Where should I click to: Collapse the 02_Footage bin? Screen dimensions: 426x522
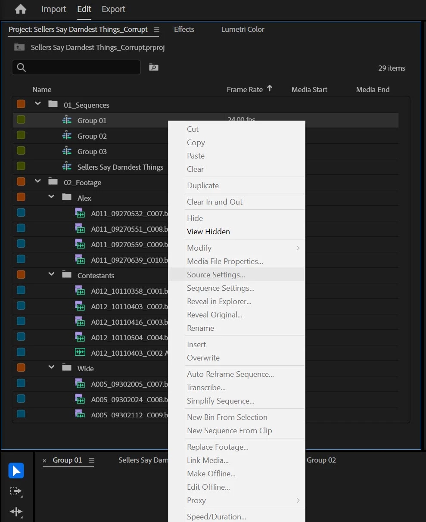(x=38, y=181)
